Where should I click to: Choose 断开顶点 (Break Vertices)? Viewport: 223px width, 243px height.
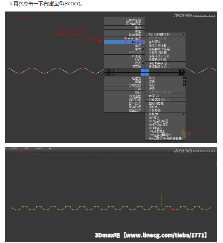(x=135, y=103)
